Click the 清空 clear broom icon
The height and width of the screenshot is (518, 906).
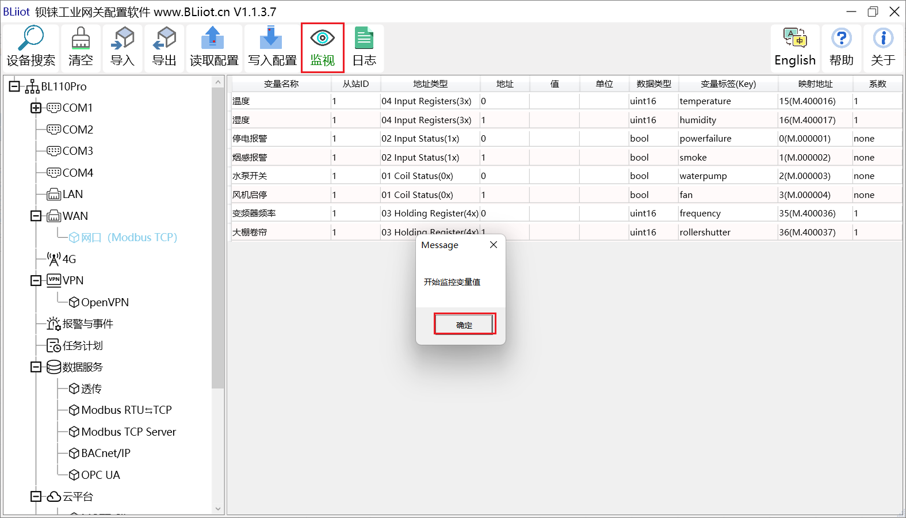coord(81,39)
